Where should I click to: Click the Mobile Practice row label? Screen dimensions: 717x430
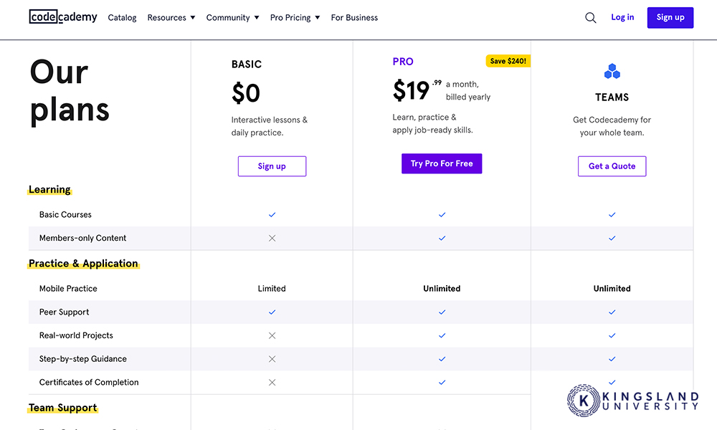point(68,289)
